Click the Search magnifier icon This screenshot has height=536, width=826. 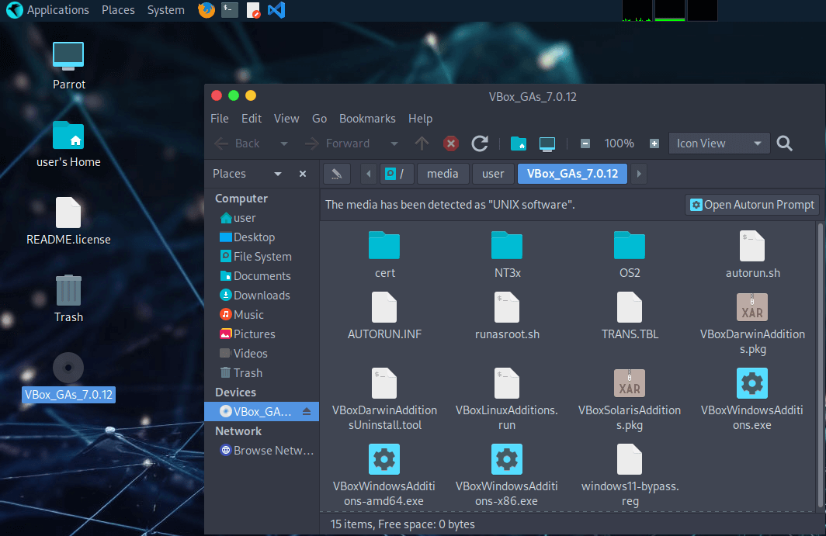(784, 144)
